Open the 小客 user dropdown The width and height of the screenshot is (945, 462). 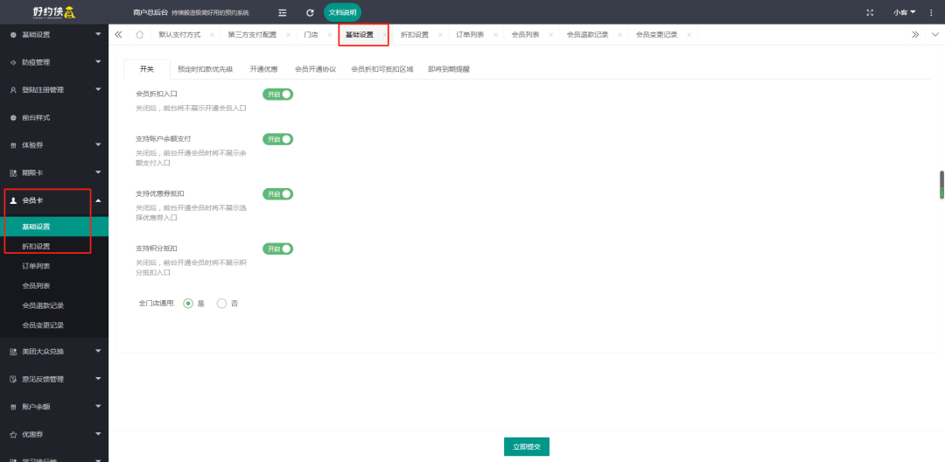coord(904,12)
